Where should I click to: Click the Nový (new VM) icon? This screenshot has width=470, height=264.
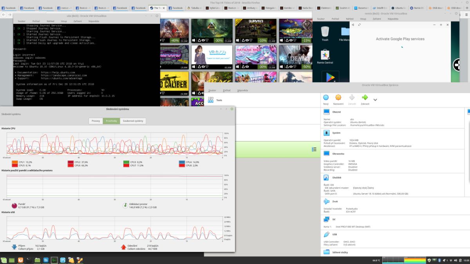(x=326, y=98)
